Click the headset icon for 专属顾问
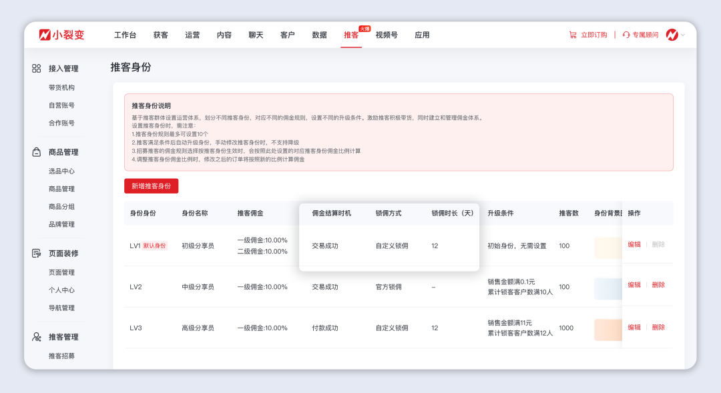 click(626, 35)
